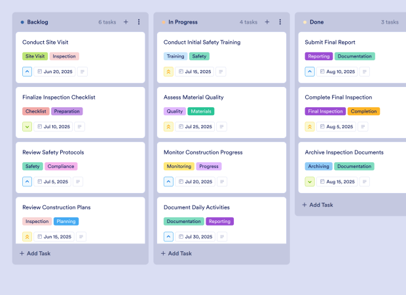This screenshot has height=295, width=406.
Task: Select the orange Completion tag
Action: tap(363, 111)
